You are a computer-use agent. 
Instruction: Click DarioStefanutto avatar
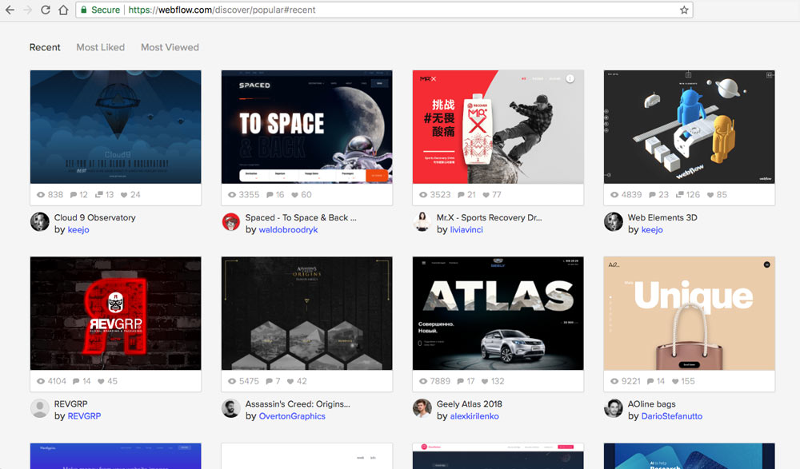[614, 408]
